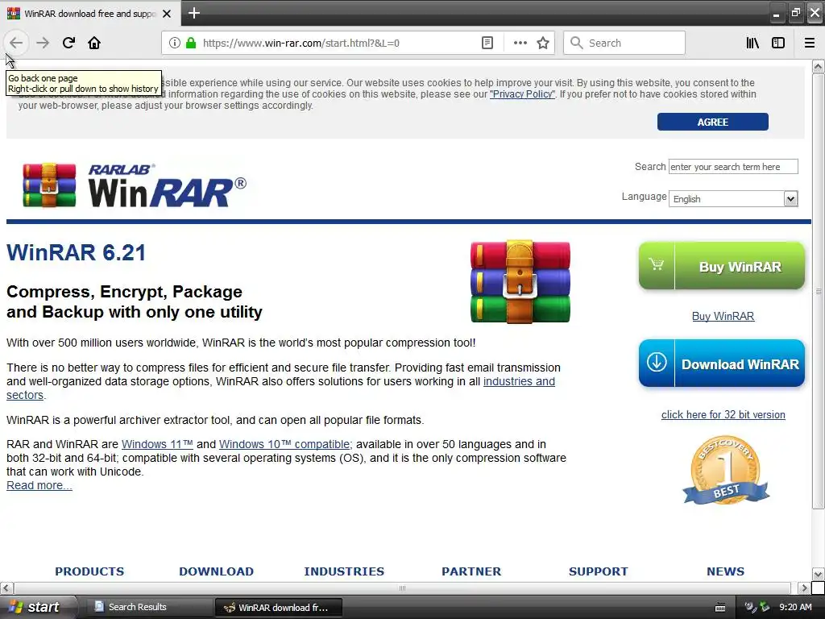Open the INDUSTRIES menu
This screenshot has height=619, width=825.
pyautogui.click(x=344, y=571)
